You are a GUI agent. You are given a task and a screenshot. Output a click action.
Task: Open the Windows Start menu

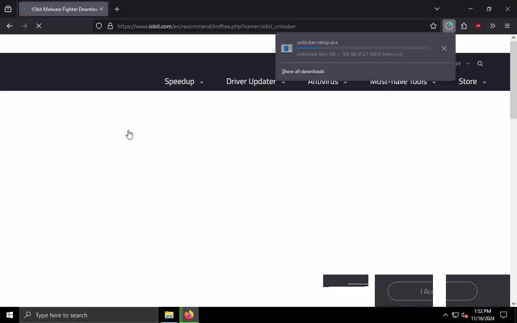coord(10,315)
